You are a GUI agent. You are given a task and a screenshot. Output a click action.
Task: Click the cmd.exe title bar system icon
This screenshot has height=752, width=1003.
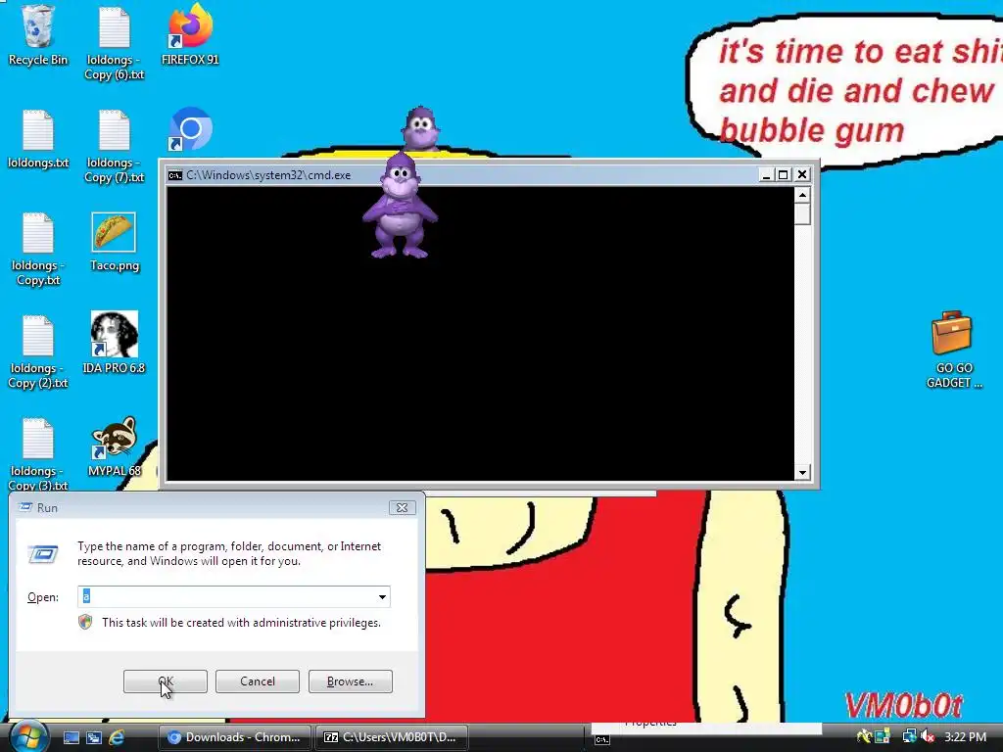tap(175, 175)
